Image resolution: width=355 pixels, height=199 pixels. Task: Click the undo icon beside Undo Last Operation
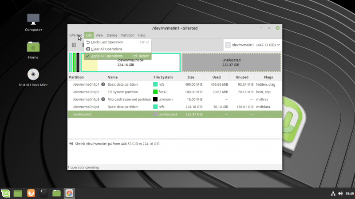[x=88, y=42]
